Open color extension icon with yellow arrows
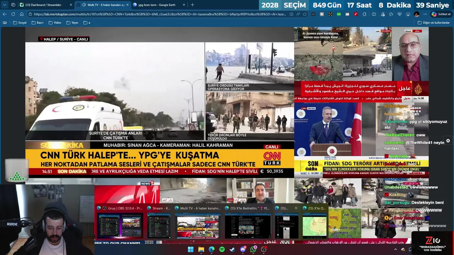 pyautogui.click(x=330, y=14)
